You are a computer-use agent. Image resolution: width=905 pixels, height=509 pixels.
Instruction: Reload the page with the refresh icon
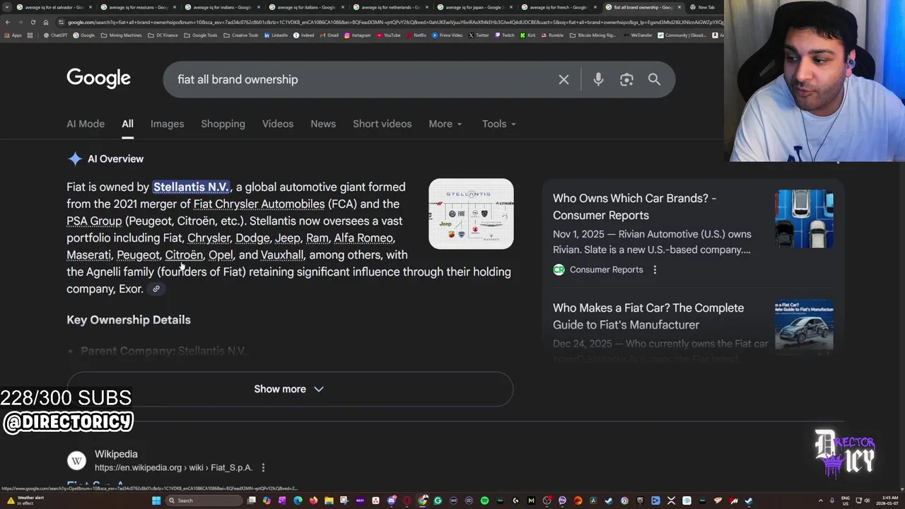point(33,22)
